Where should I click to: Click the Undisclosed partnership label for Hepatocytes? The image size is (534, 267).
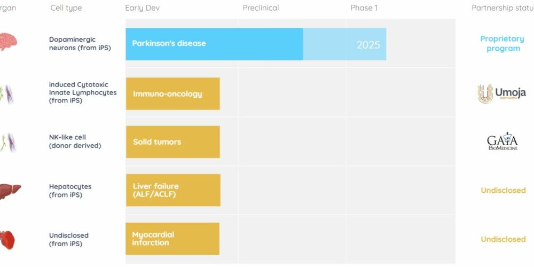pos(503,190)
